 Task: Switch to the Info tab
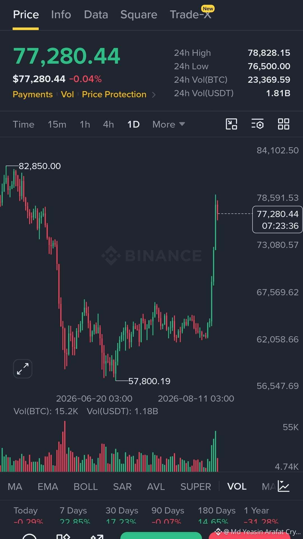[x=61, y=15]
